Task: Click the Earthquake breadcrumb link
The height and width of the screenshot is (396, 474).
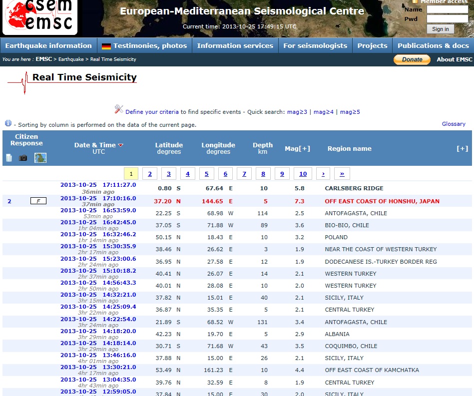Action: click(71, 59)
